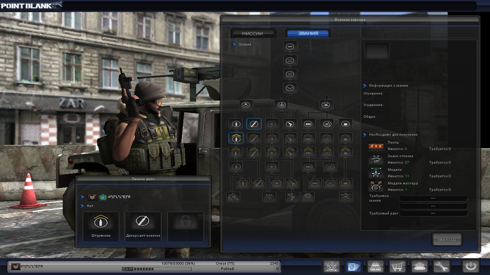Click the Информация о звании heading
The height and width of the screenshot is (275, 490).
click(388, 86)
